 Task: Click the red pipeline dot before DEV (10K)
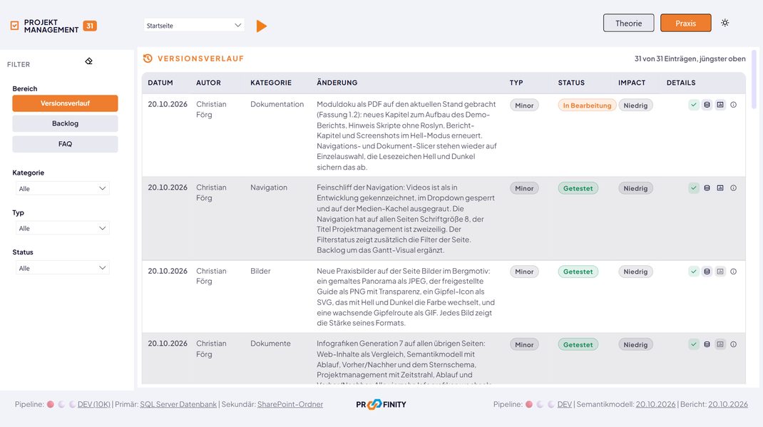50,404
